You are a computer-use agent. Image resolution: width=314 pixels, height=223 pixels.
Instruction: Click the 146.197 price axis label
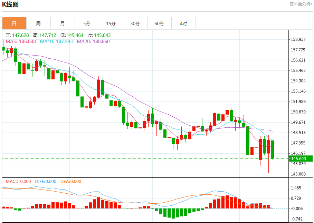point(298,153)
